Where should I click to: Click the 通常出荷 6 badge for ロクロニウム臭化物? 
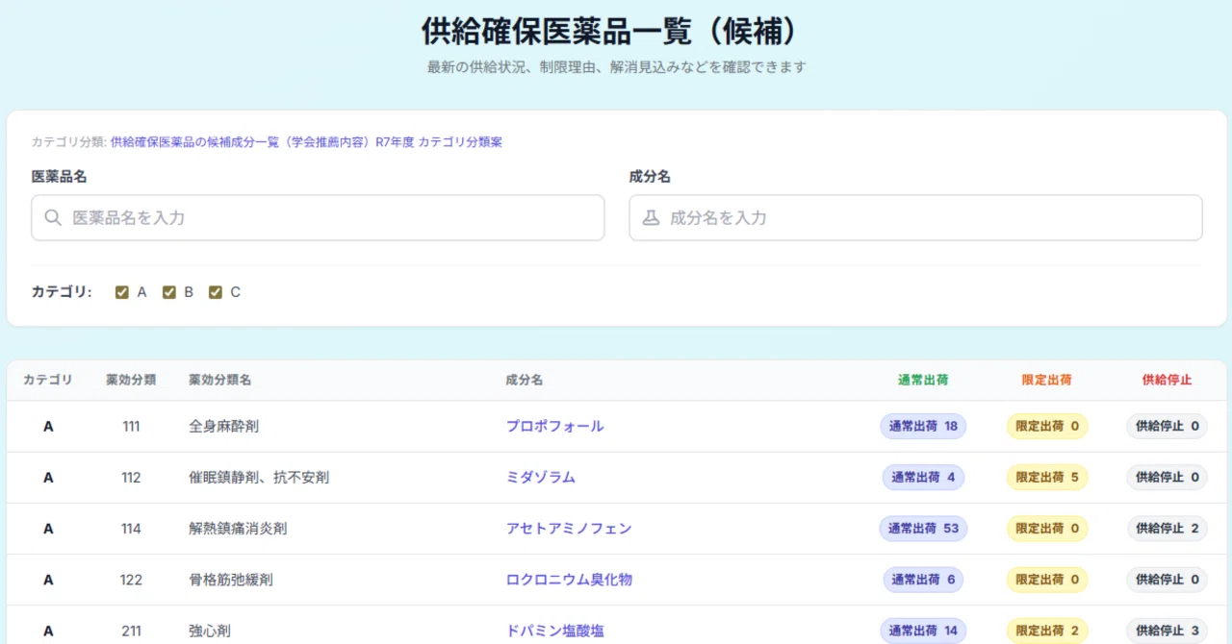coord(923,580)
